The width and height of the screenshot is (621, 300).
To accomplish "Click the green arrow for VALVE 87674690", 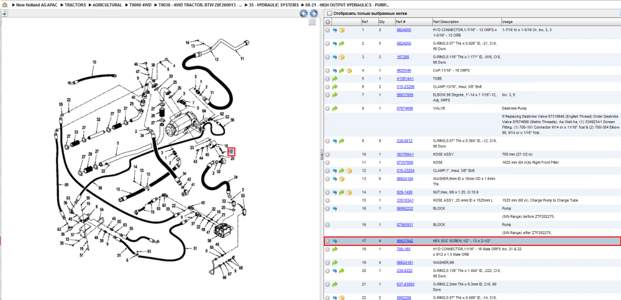I will pyautogui.click(x=335, y=108).
